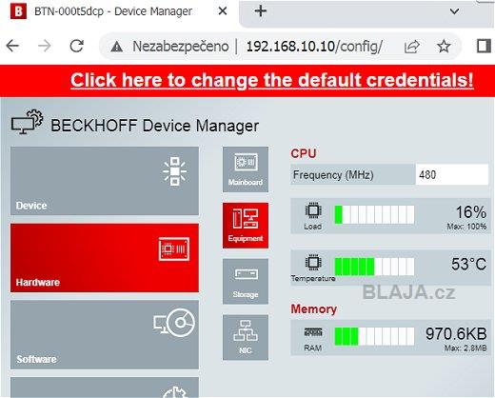Click the address bar URL 192.168.10.10/config/
Viewport: 495px width, 398px height.
[x=314, y=47]
